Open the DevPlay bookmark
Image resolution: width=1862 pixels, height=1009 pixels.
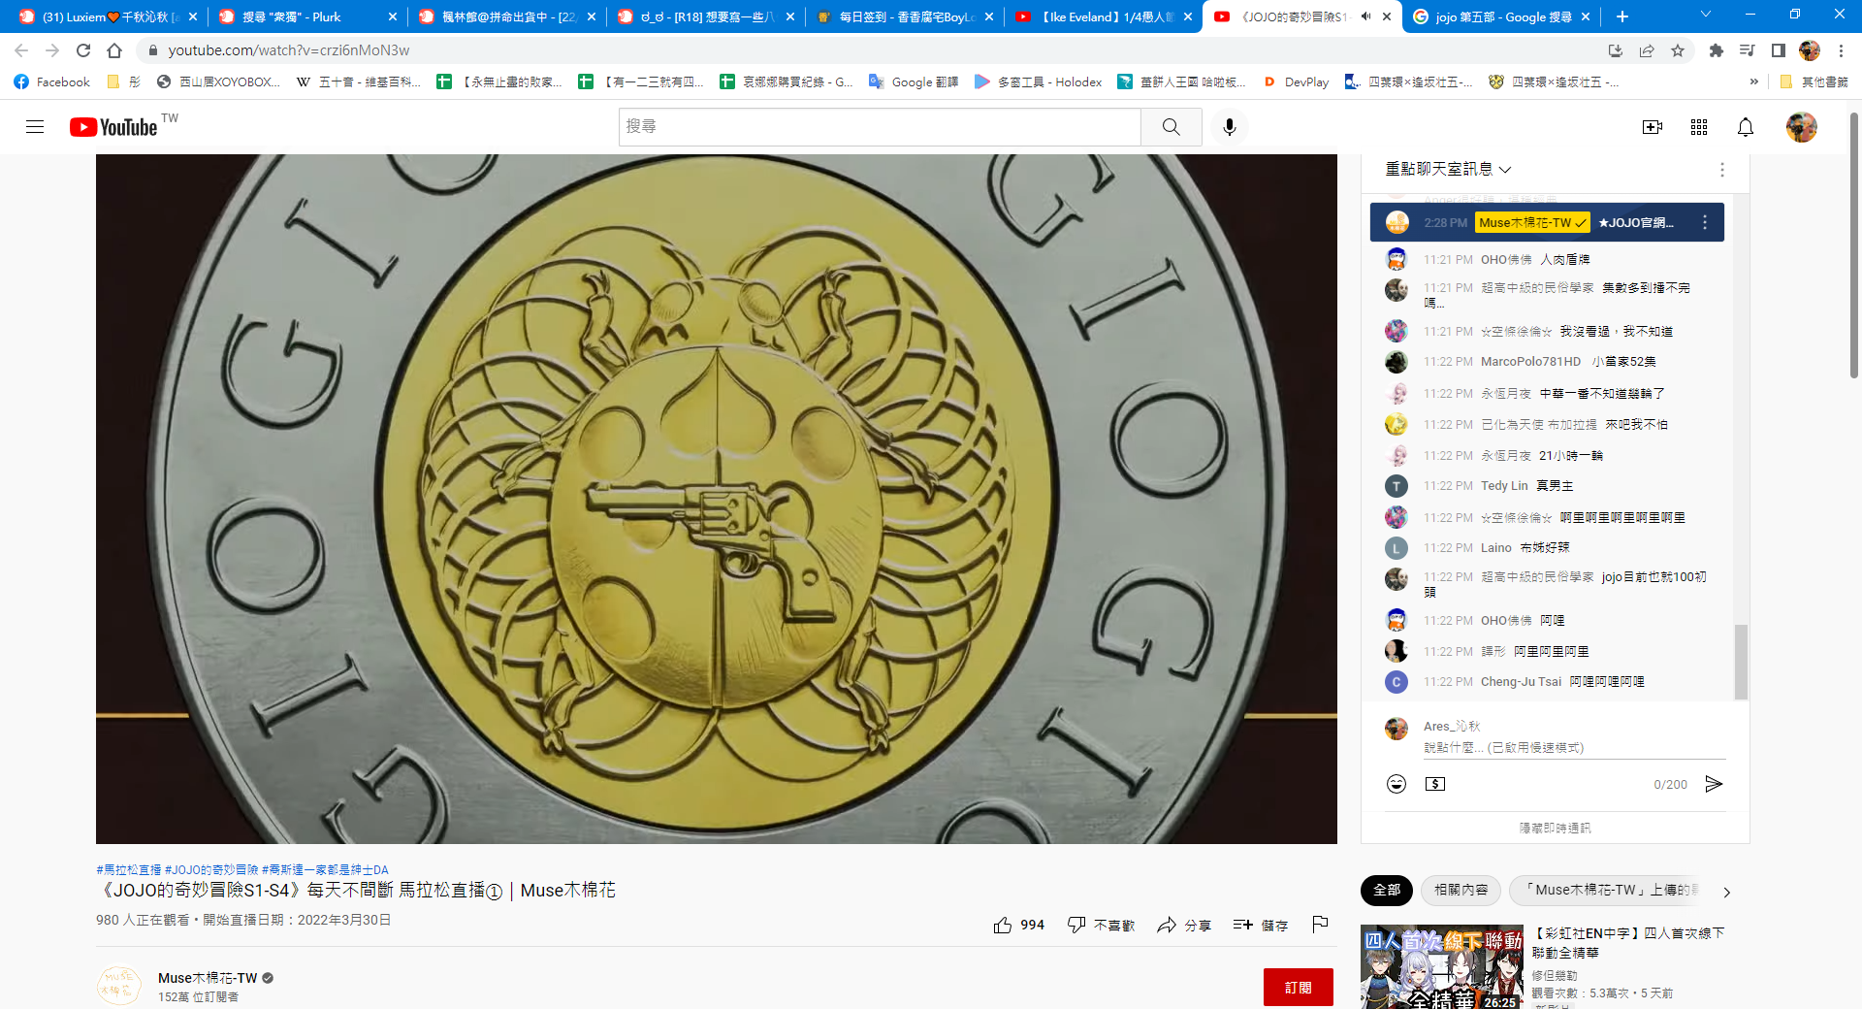(x=1296, y=82)
